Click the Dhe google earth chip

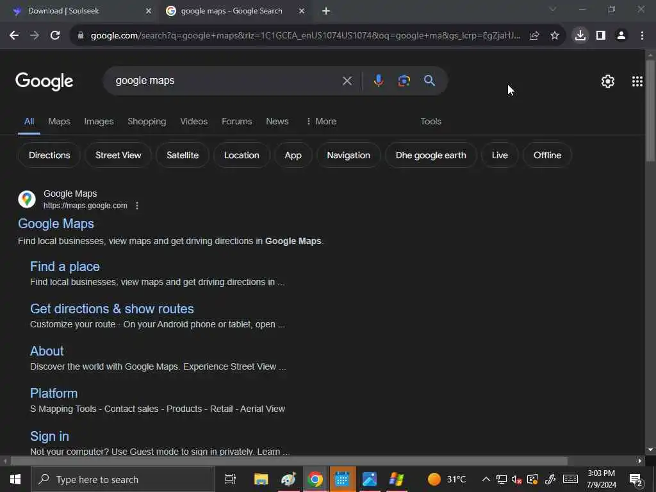click(431, 155)
